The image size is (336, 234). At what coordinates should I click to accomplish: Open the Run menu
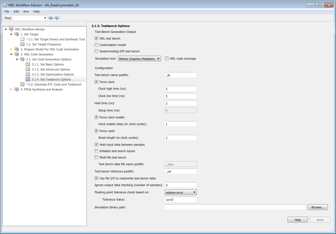coord(26,11)
